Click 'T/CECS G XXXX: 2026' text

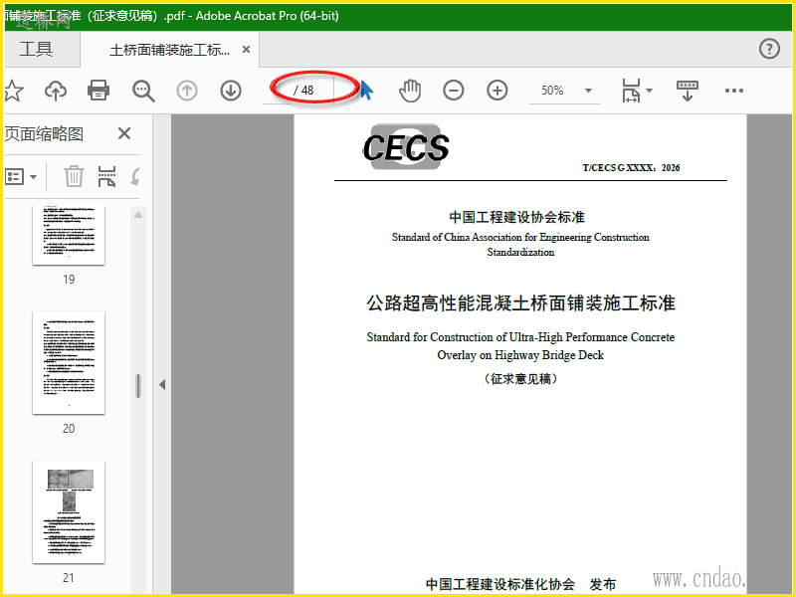pyautogui.click(x=631, y=168)
